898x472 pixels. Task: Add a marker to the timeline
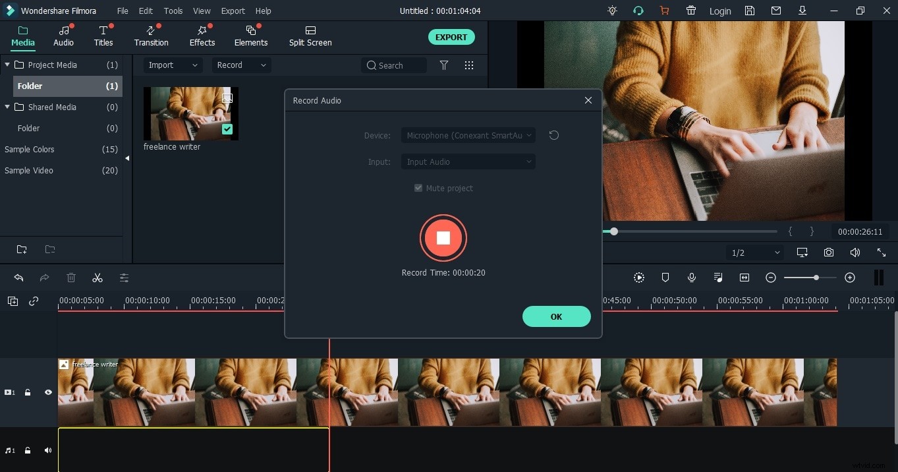[x=665, y=278]
